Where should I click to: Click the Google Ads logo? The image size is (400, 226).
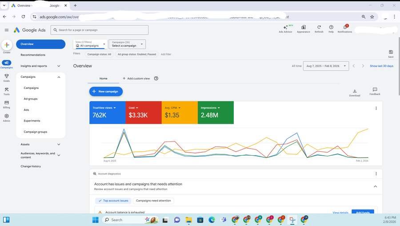(x=30, y=30)
